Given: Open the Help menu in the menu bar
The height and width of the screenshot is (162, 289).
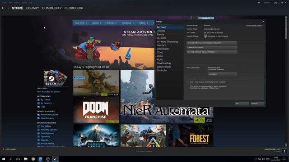Looking at the screenshot, I should [31, 3].
